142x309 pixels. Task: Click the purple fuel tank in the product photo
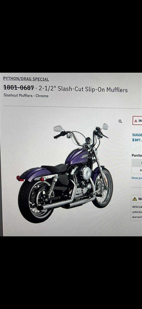click(77, 157)
